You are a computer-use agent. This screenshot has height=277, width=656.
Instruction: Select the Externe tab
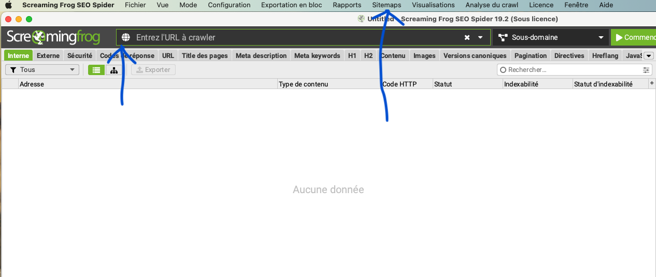[x=48, y=55]
